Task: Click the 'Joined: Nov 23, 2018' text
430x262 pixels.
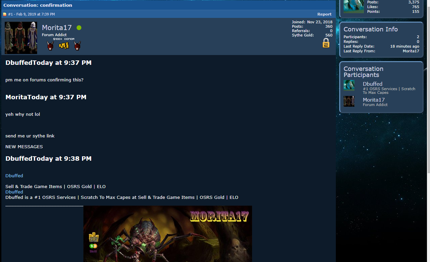Action: (x=312, y=22)
